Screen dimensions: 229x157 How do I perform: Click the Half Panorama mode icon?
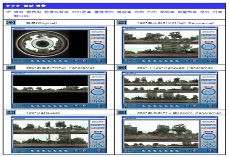click(121, 23)
